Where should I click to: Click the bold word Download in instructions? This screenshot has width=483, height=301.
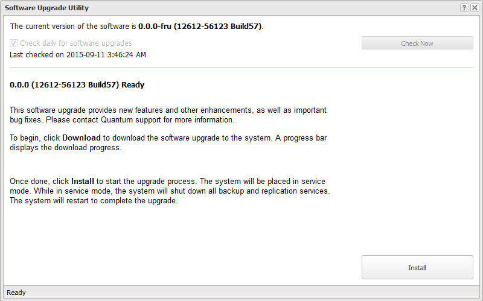(x=82, y=138)
